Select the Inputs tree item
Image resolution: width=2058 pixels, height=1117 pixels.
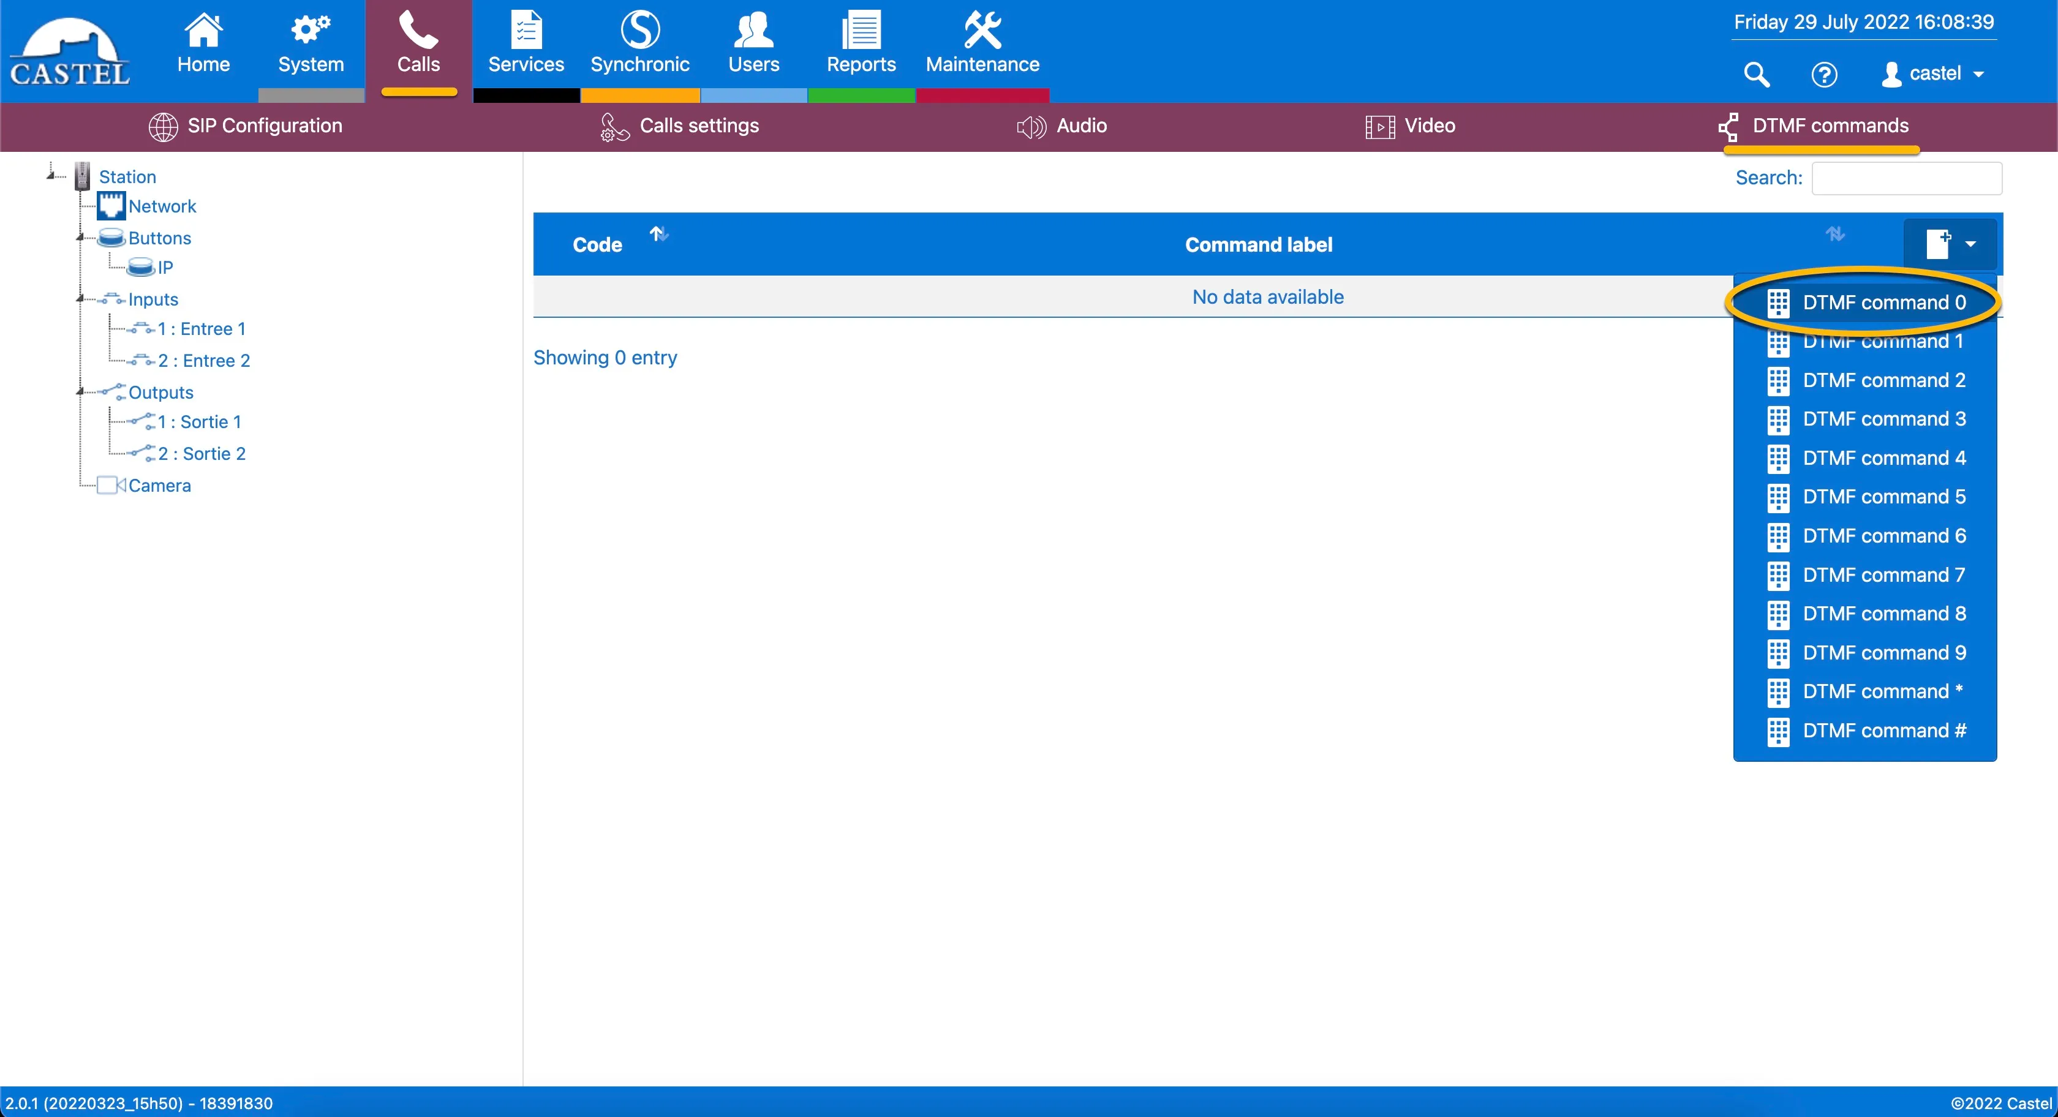[x=153, y=299]
